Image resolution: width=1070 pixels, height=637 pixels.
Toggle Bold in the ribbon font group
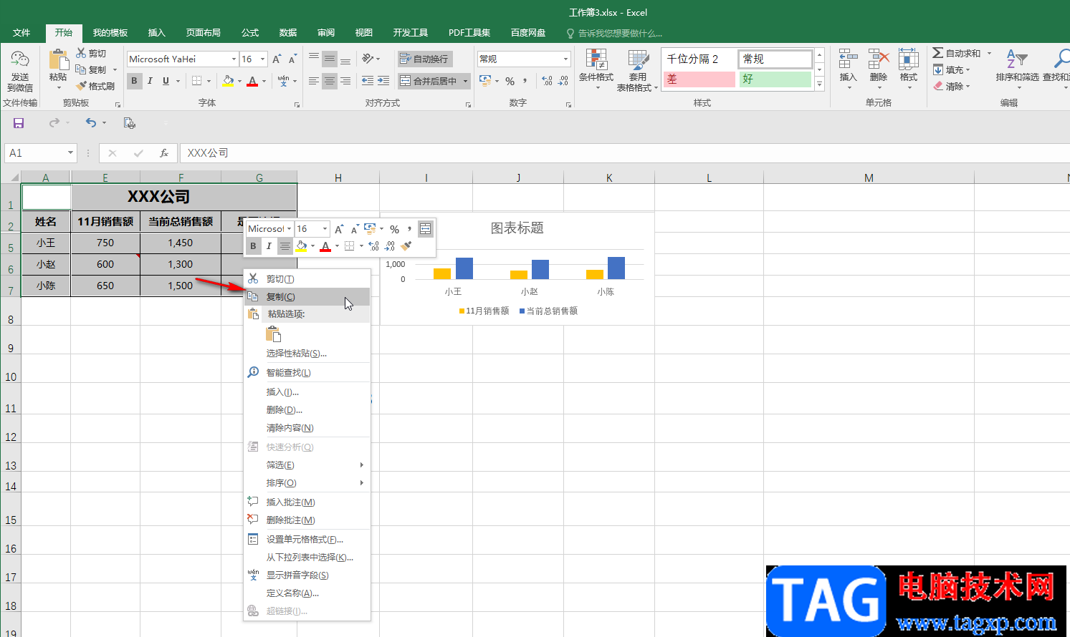pos(134,81)
